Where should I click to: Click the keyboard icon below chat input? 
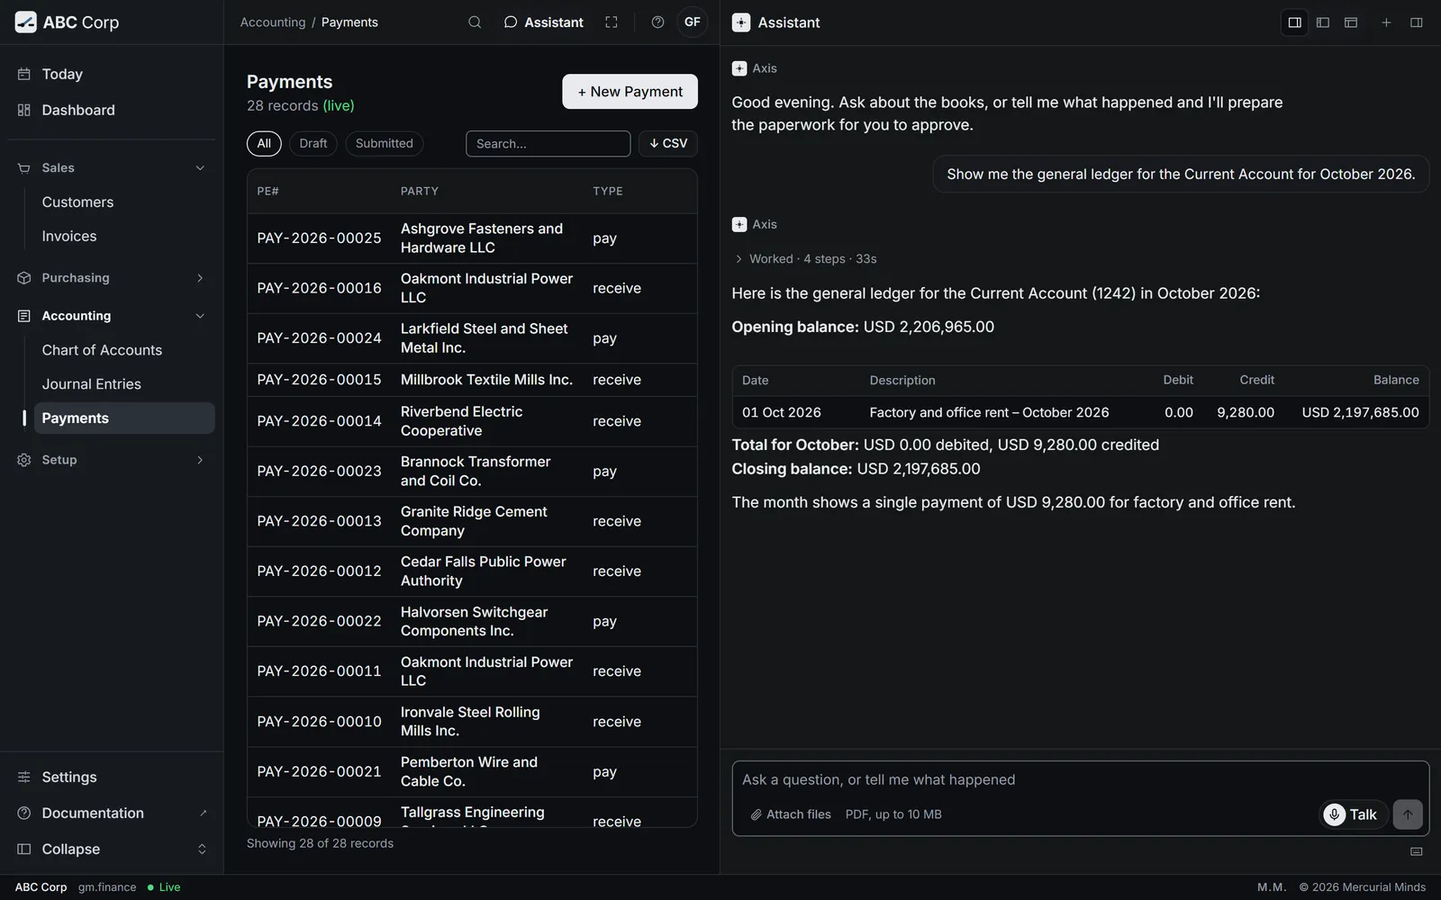pos(1416,851)
